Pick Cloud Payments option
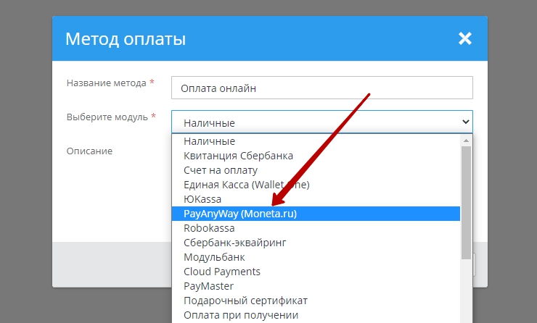Screen dimensions: 537x323 [222, 272]
